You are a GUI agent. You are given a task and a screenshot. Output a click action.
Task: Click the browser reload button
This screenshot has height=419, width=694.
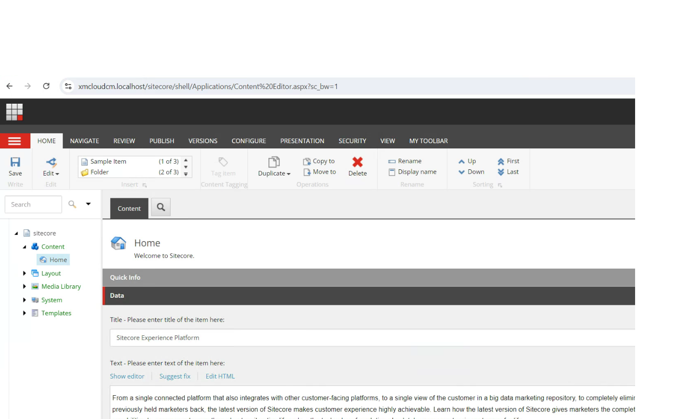(46, 86)
